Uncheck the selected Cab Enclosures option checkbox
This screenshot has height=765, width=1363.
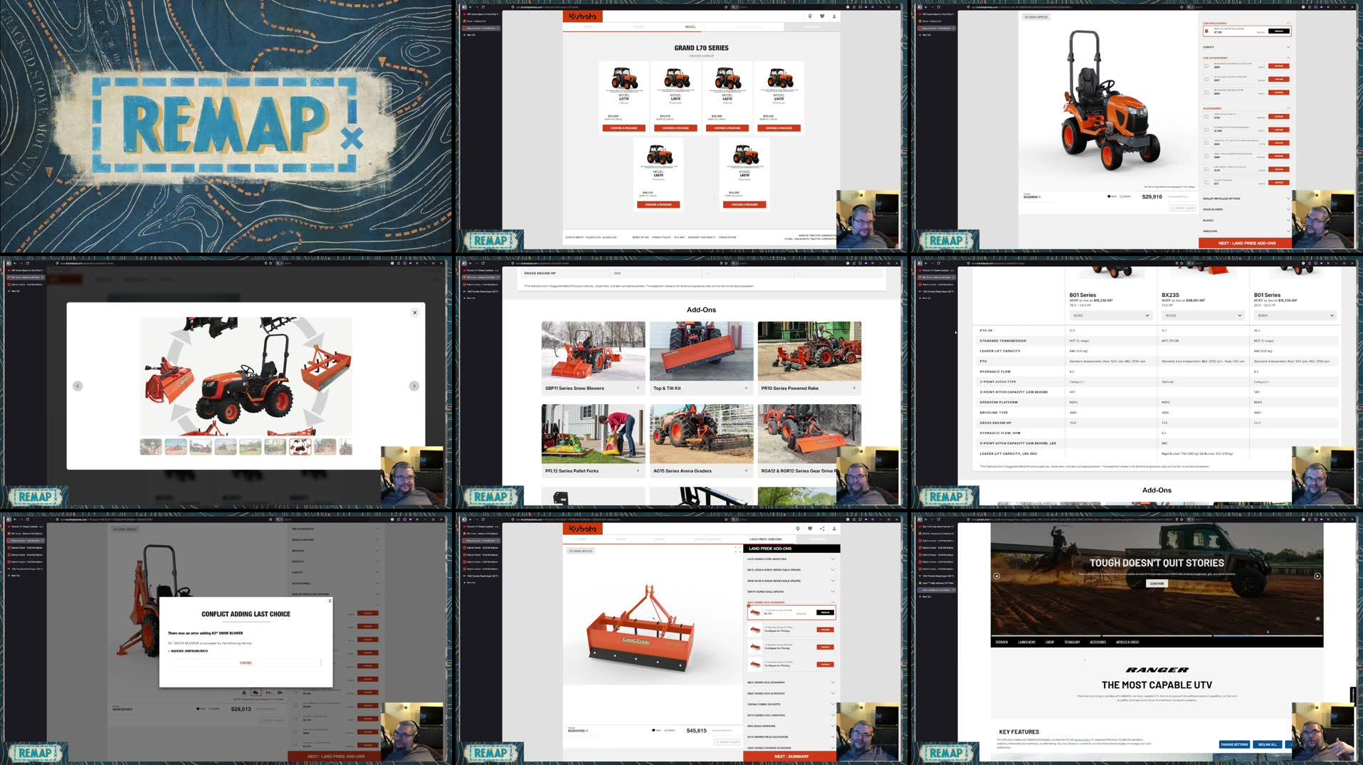1206,31
